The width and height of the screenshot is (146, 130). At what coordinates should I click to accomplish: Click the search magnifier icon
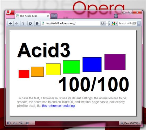coord(139,23)
